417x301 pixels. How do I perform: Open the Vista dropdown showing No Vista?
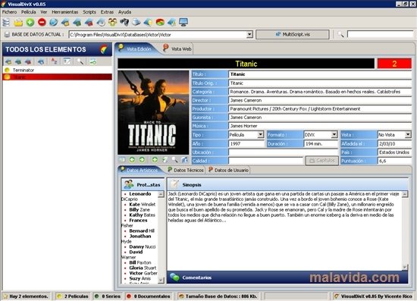coord(408,135)
